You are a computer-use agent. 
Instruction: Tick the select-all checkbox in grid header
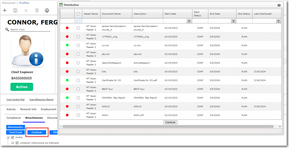(78, 14)
